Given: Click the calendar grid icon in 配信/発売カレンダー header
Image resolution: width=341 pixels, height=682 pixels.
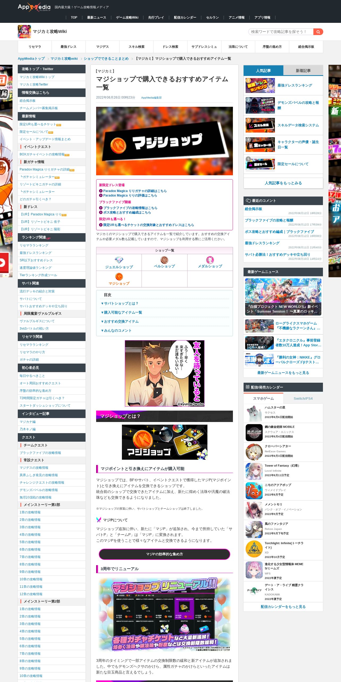Looking at the screenshot, I should click(x=248, y=387).
